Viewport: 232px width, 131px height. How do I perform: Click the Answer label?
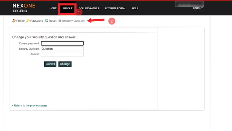[35, 54]
